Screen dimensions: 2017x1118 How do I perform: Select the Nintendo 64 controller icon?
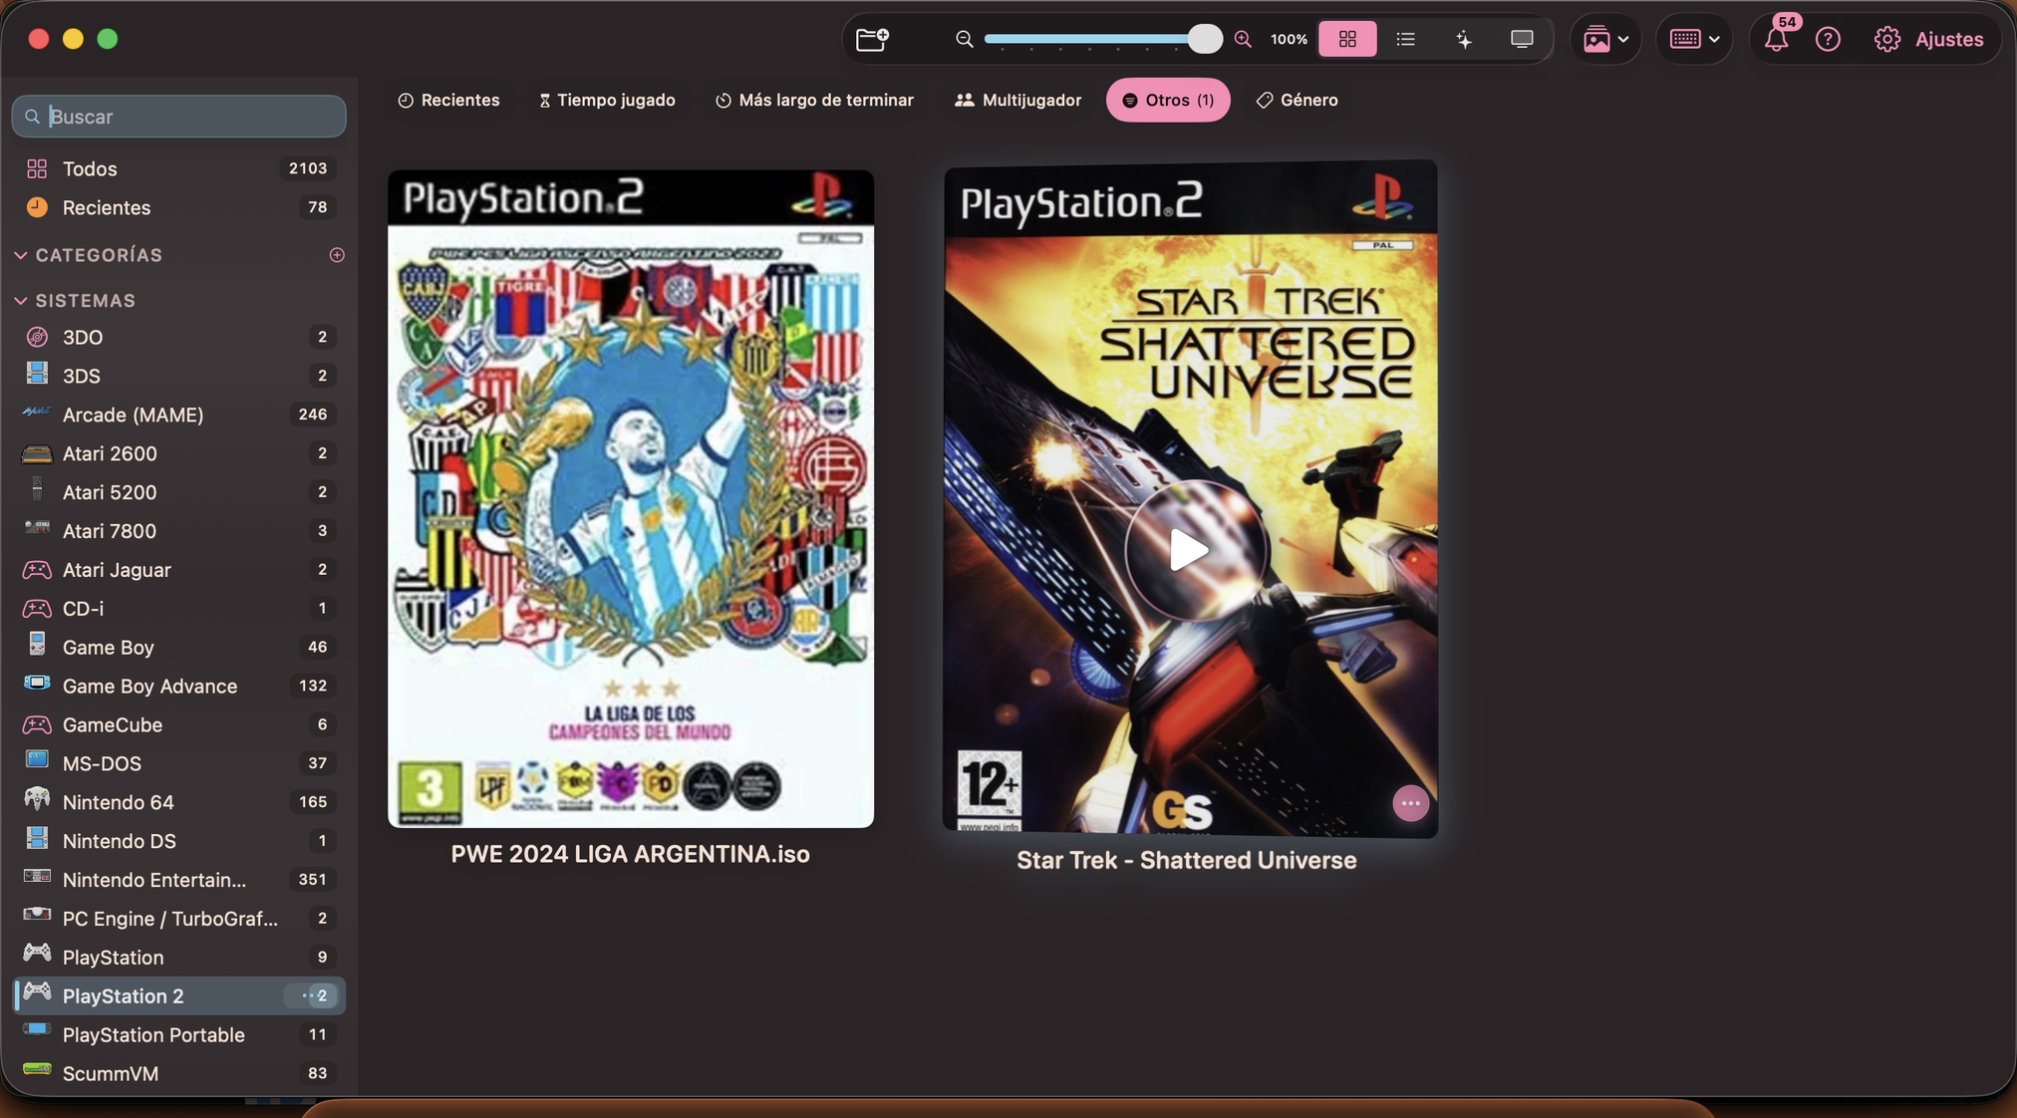tap(37, 800)
